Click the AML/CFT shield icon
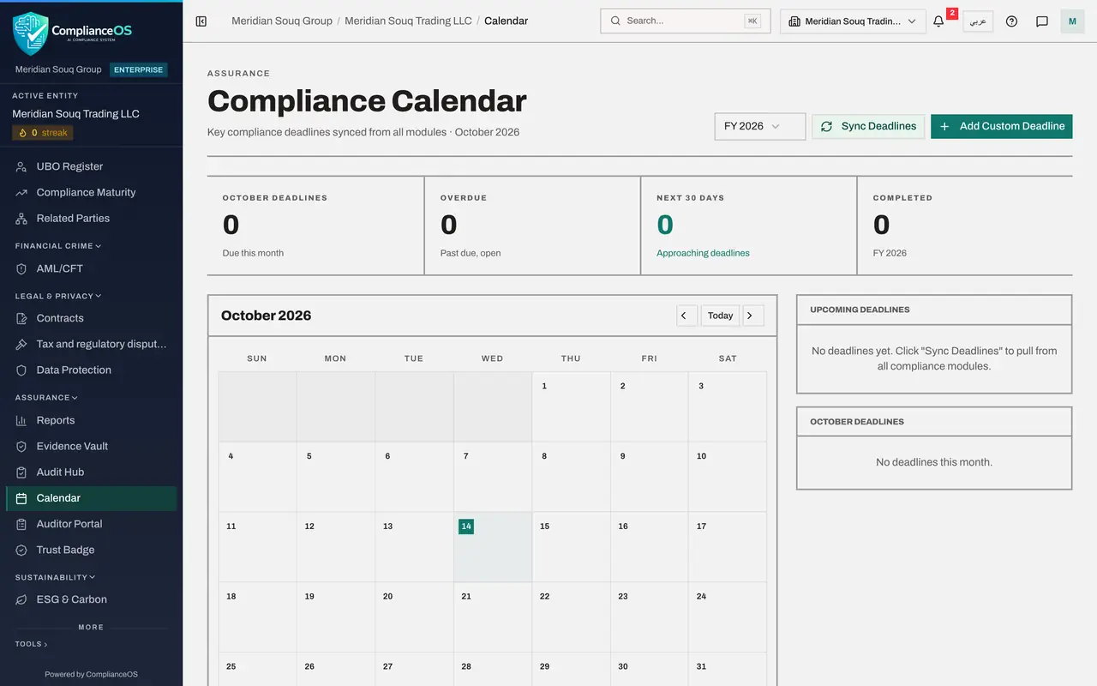Viewport: 1097px width, 686px height. tap(21, 268)
